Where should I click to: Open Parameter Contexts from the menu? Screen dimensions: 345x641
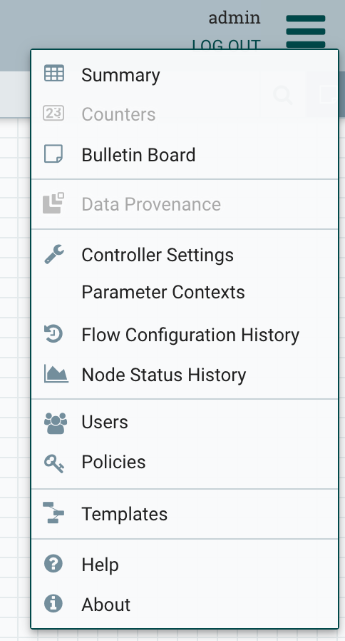click(163, 292)
